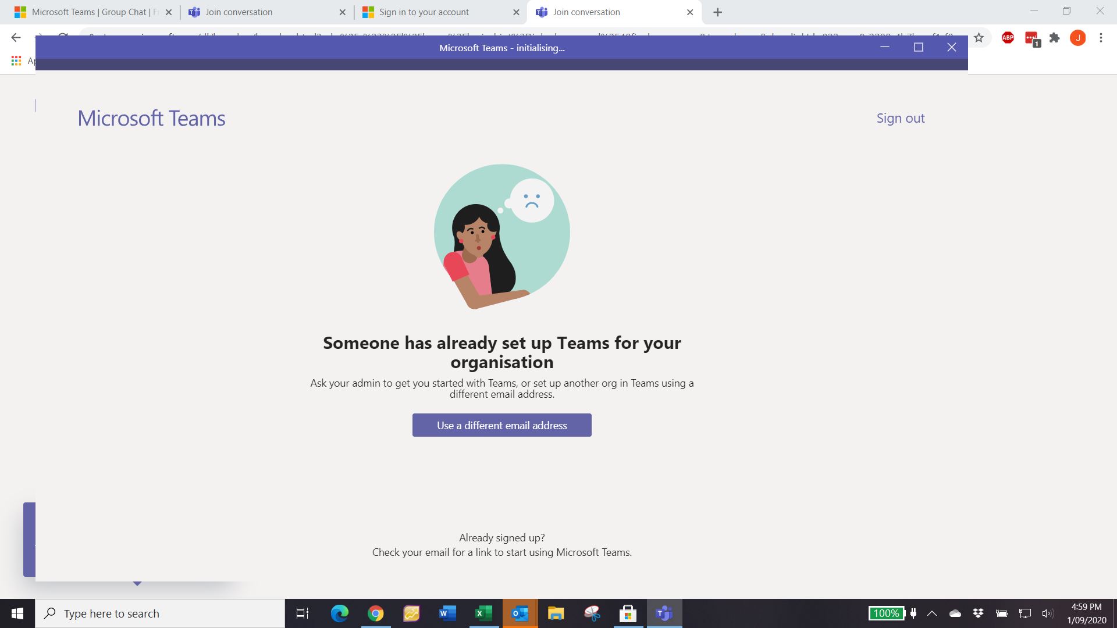Open the Chrome profile avatar menu
The width and height of the screenshot is (1117, 628).
point(1078,37)
